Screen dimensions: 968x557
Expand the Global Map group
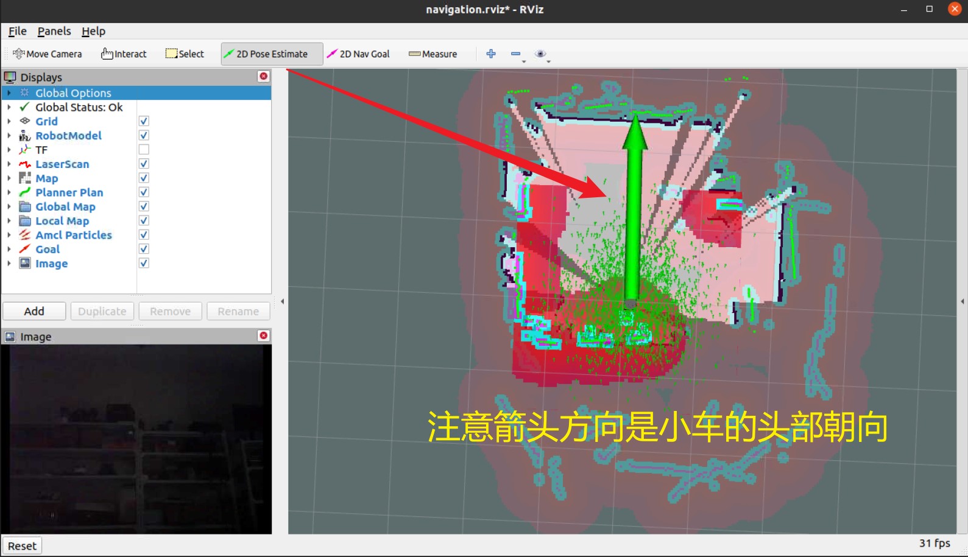9,206
